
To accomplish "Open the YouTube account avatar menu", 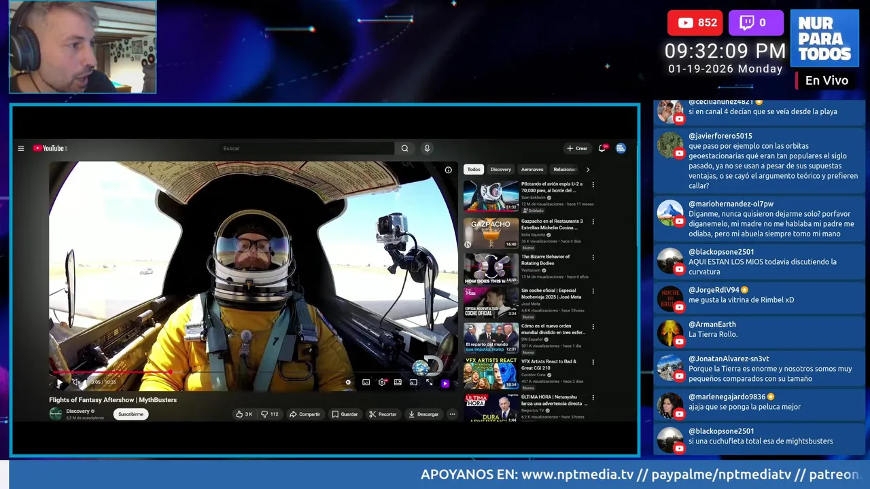I will 621,148.
